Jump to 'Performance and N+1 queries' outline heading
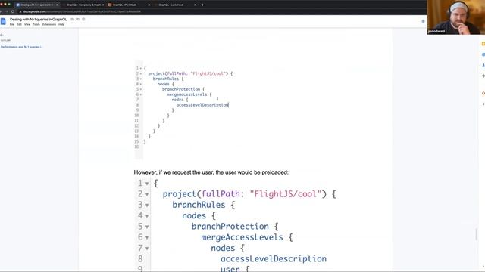This screenshot has width=485, height=272. [x=22, y=47]
